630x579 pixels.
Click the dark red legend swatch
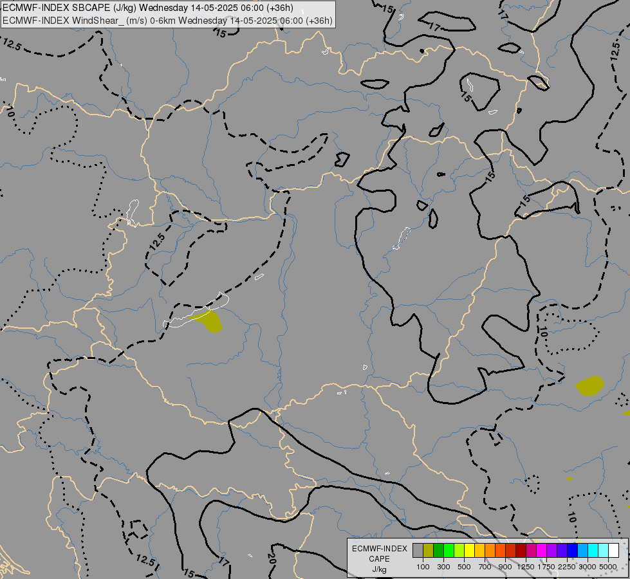[x=521, y=550]
